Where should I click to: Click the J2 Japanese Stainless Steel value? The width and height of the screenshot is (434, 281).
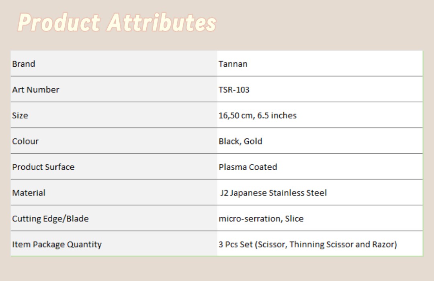click(274, 193)
